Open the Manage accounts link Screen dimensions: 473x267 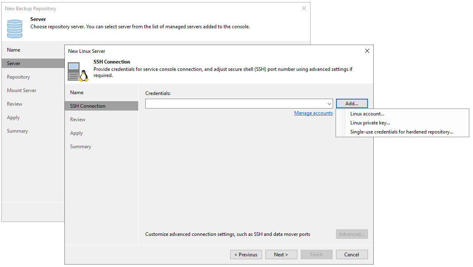pyautogui.click(x=313, y=113)
